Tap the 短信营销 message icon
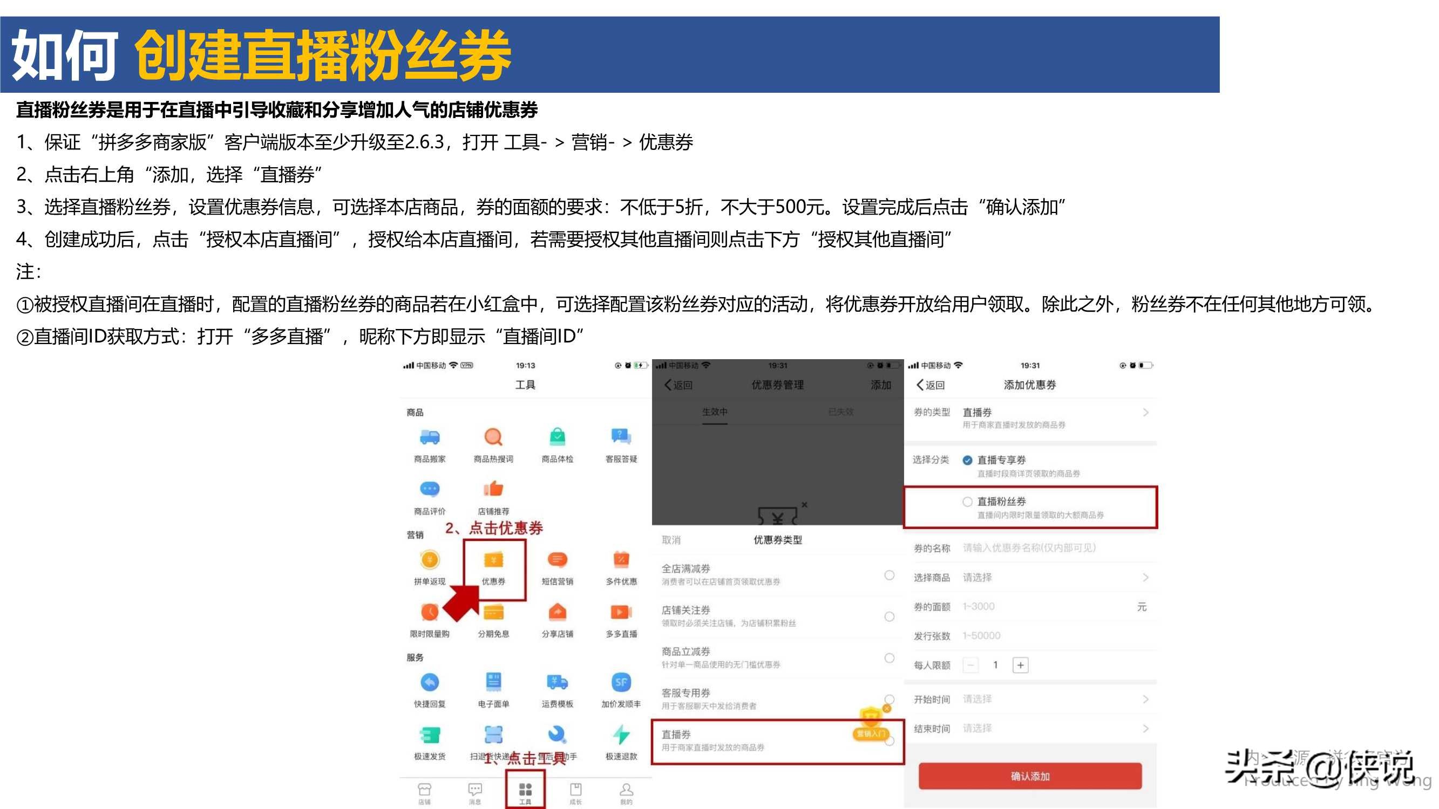1439x809 pixels. coord(557,560)
